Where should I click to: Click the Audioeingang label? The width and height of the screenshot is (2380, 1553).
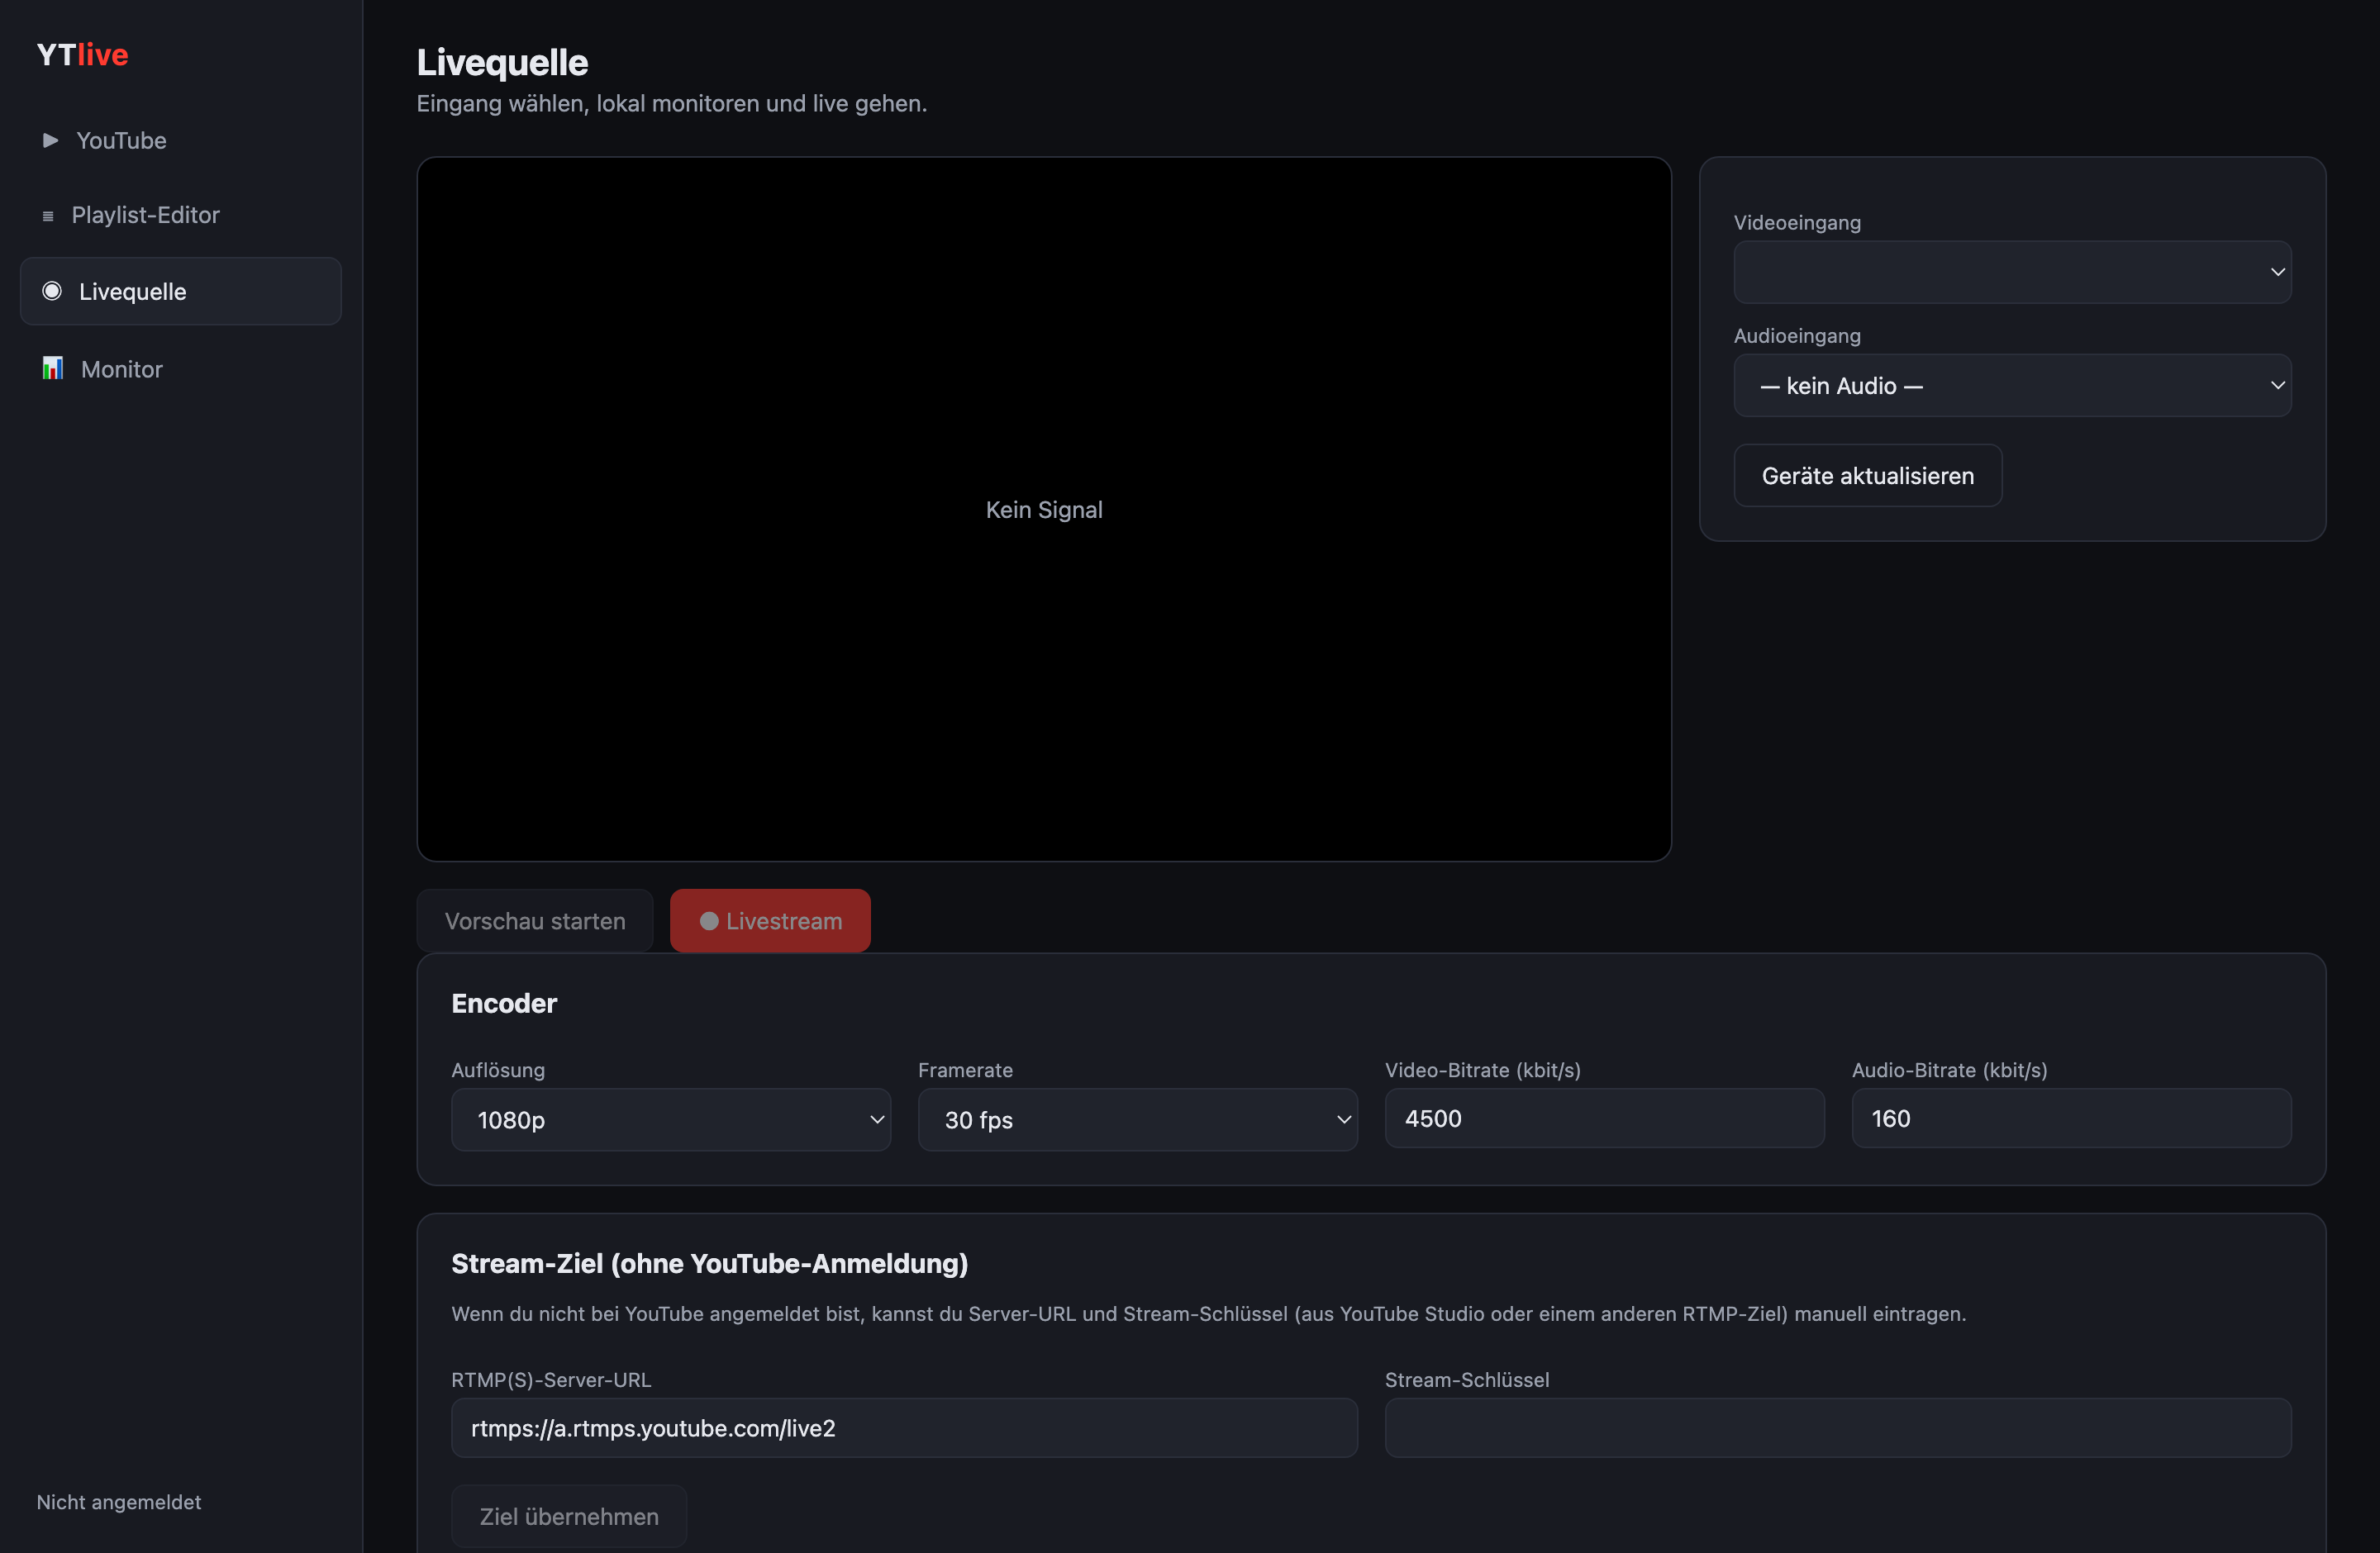click(1797, 335)
